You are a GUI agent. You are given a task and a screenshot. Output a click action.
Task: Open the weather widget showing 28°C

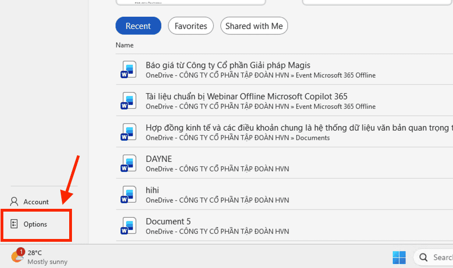[x=39, y=257]
